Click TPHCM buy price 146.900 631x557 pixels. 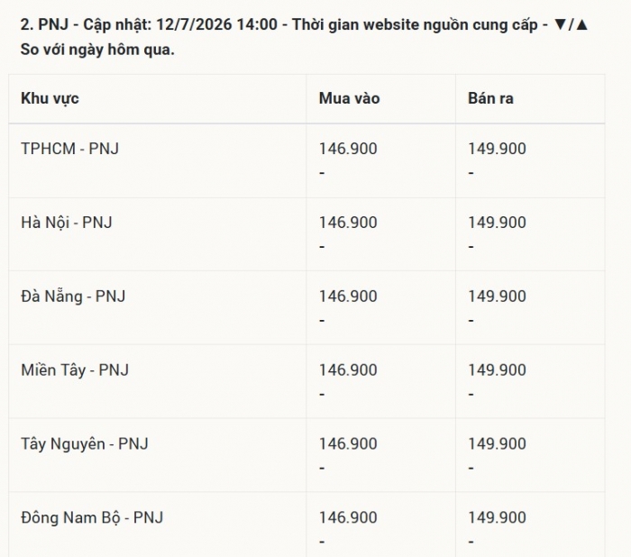click(x=348, y=149)
